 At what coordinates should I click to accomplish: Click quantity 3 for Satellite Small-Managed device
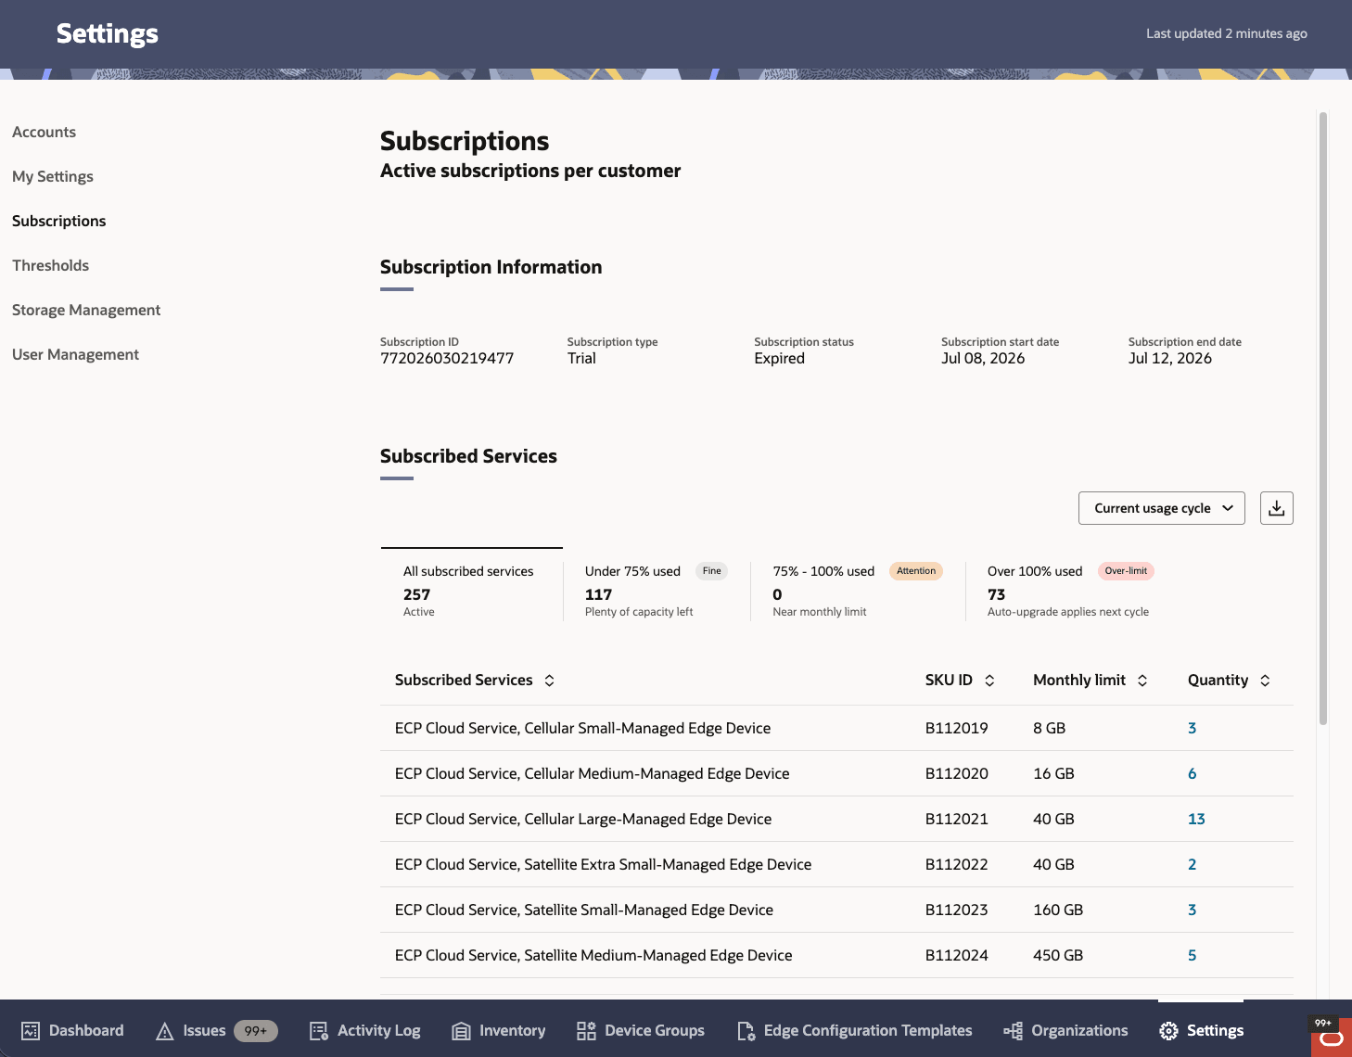coord(1192,910)
